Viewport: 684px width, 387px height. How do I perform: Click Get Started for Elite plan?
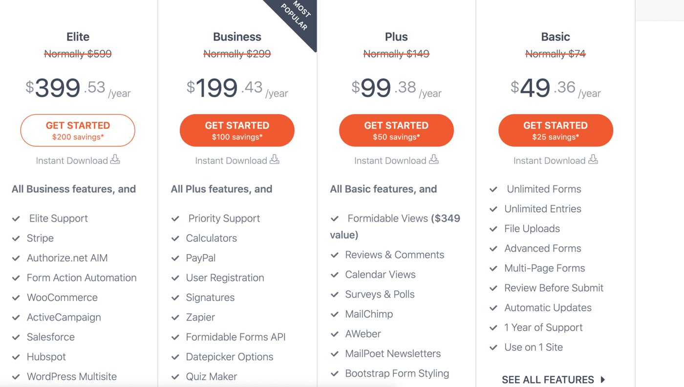(x=78, y=130)
